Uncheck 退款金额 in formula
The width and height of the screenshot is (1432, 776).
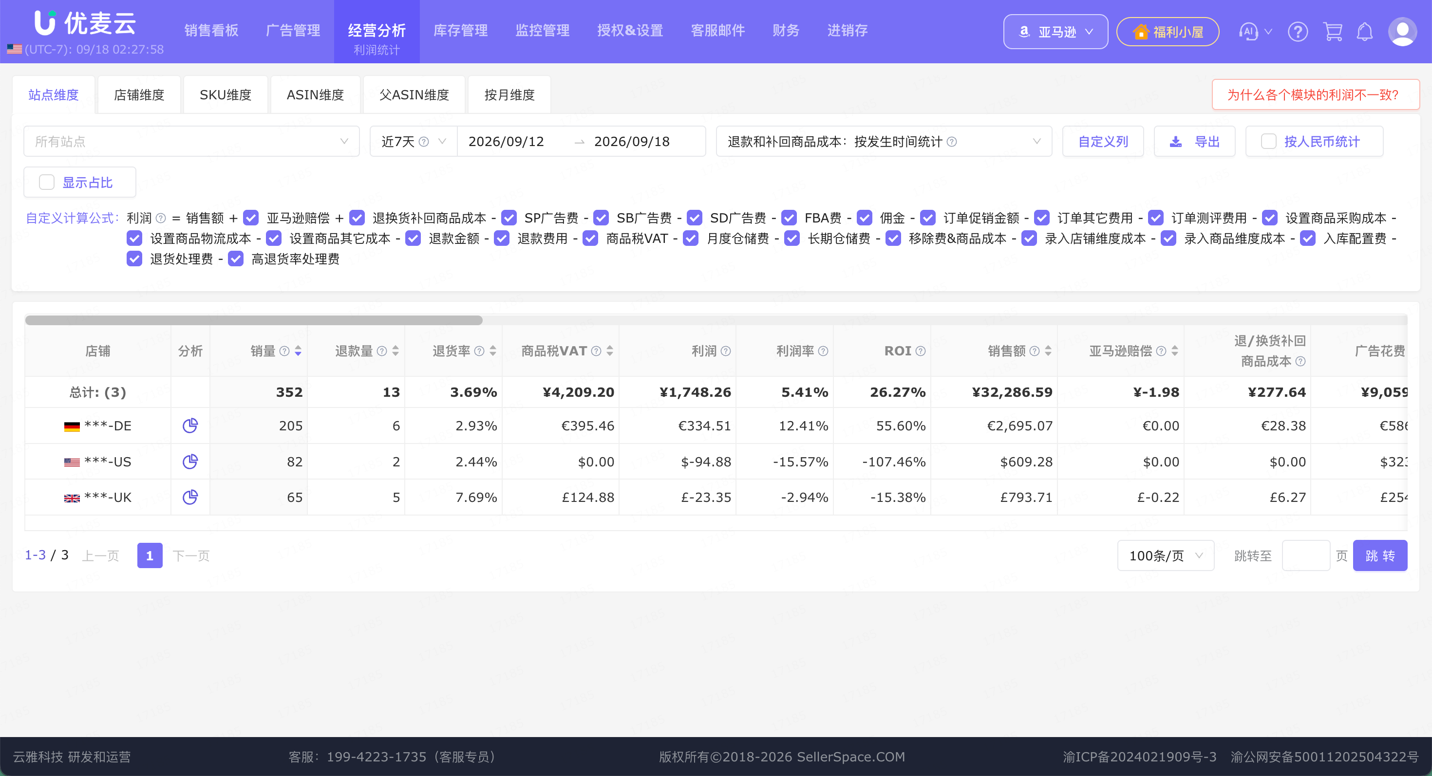413,238
